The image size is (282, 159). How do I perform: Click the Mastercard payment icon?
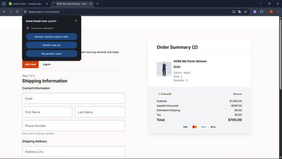[x=195, y=127]
